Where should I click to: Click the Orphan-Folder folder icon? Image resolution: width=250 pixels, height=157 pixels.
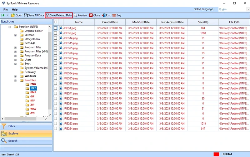click(x=22, y=31)
